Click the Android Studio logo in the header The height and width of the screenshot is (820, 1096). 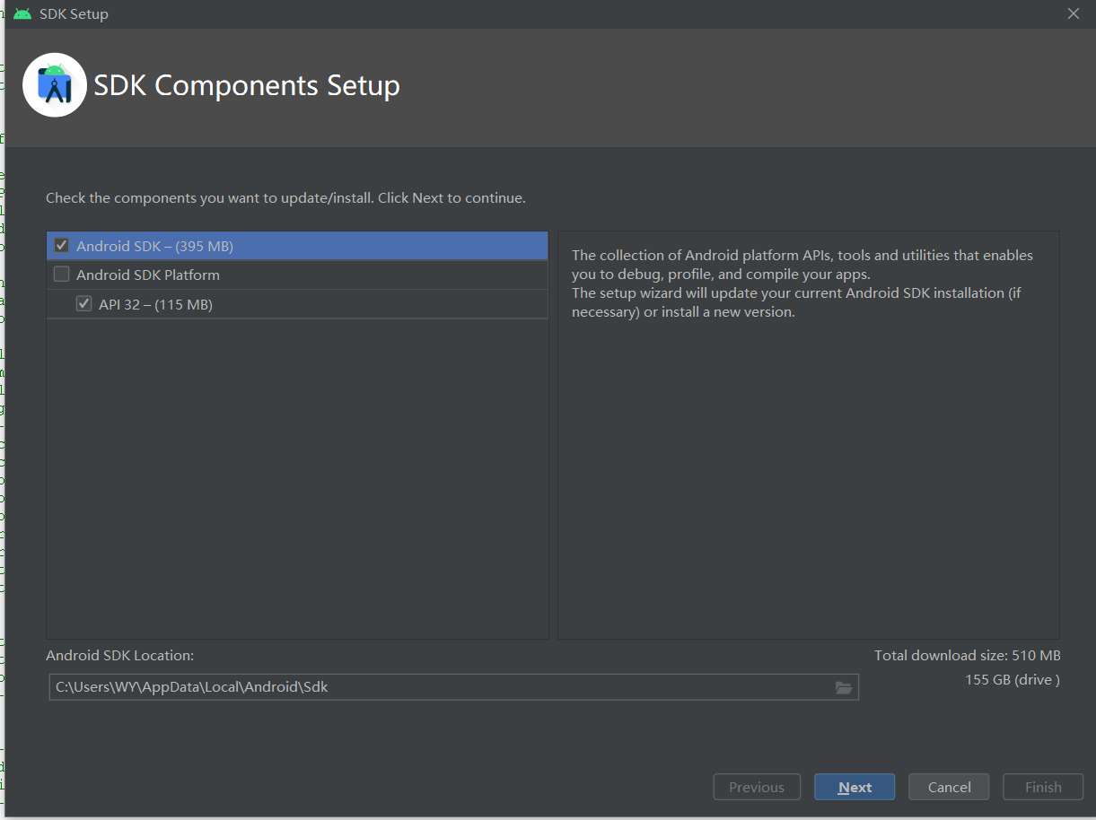coord(54,84)
